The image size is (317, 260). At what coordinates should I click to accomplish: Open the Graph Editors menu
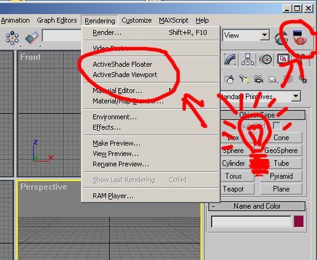[57, 20]
